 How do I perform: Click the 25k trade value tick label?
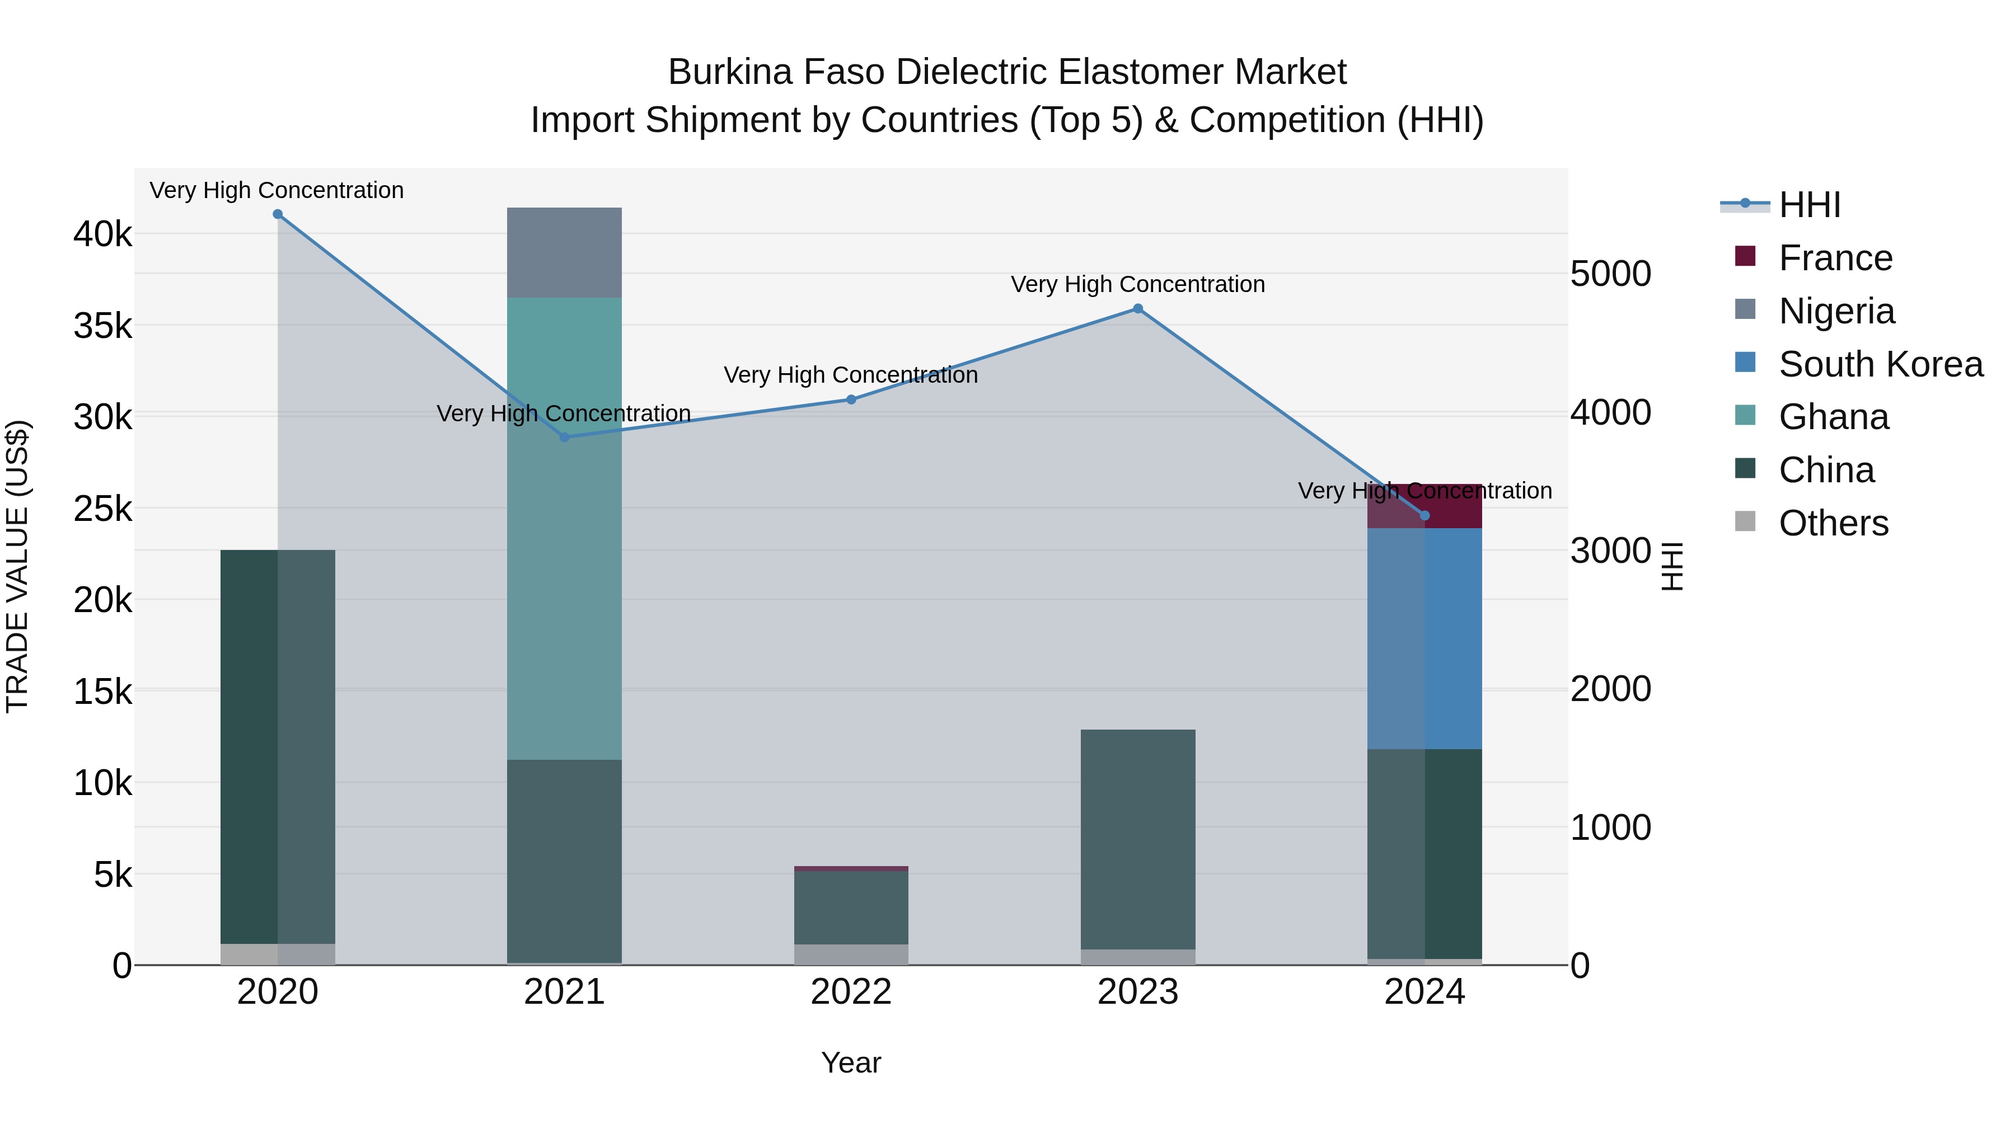[x=103, y=509]
